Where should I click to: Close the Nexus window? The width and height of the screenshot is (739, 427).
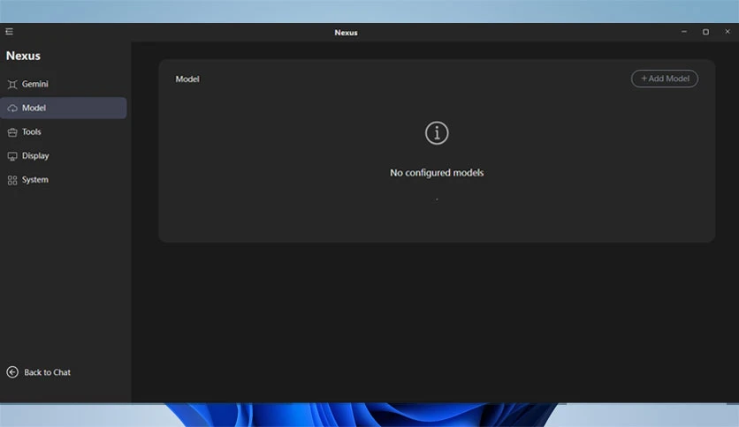tap(728, 32)
